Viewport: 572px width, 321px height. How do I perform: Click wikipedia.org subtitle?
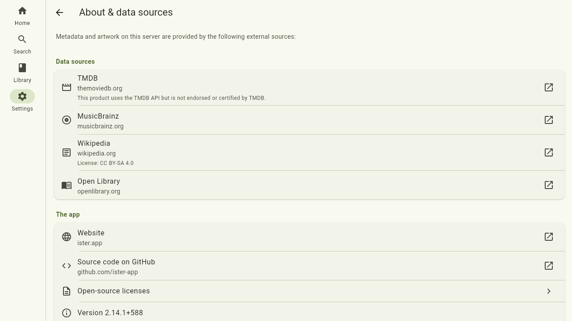(97, 153)
